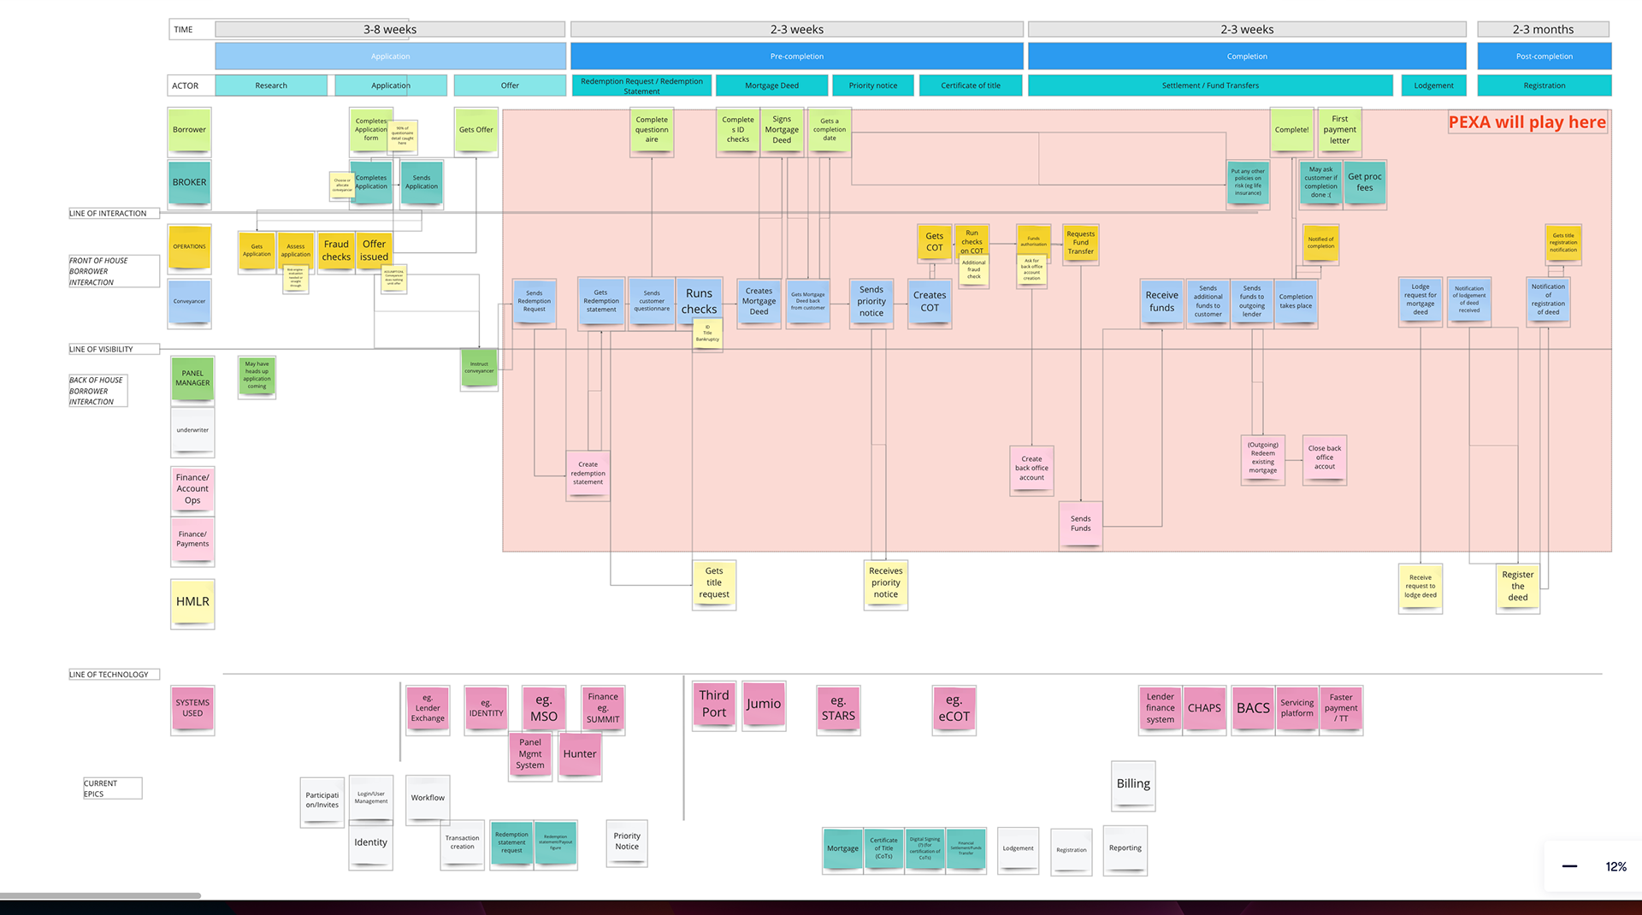
Task: Select the 'Runs checks' blue sticky
Action: tap(699, 301)
